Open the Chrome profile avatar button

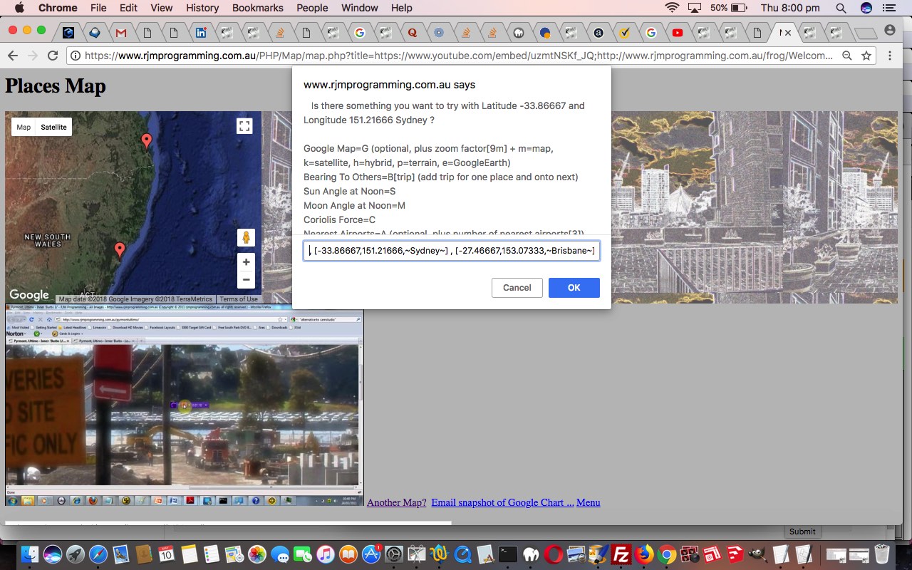pyautogui.click(x=889, y=31)
